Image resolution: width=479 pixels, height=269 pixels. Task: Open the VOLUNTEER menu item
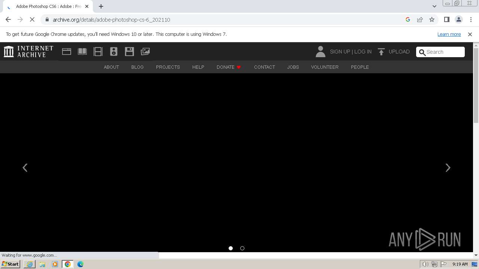pos(325,67)
